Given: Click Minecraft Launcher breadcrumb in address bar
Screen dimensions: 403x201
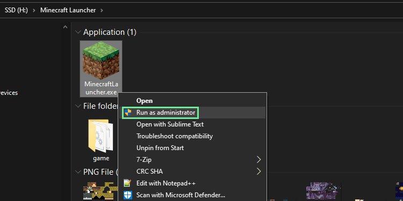Looking at the screenshot, I should pos(68,10).
